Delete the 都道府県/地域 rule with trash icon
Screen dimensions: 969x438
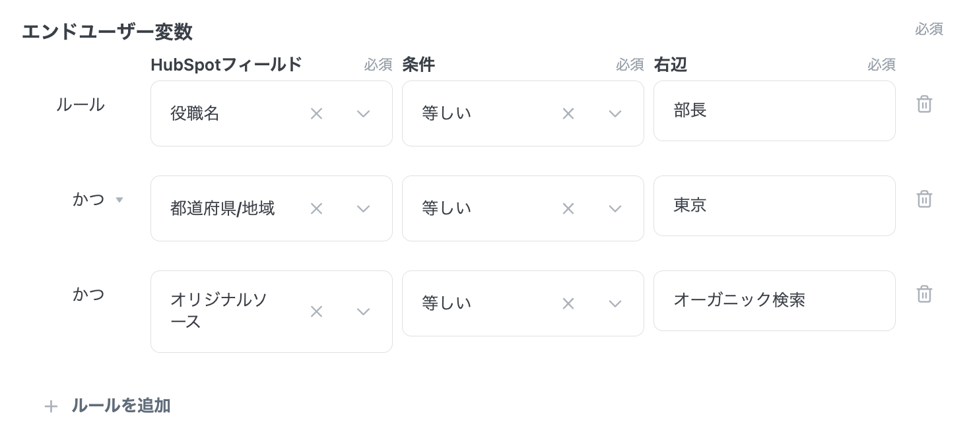click(x=924, y=199)
